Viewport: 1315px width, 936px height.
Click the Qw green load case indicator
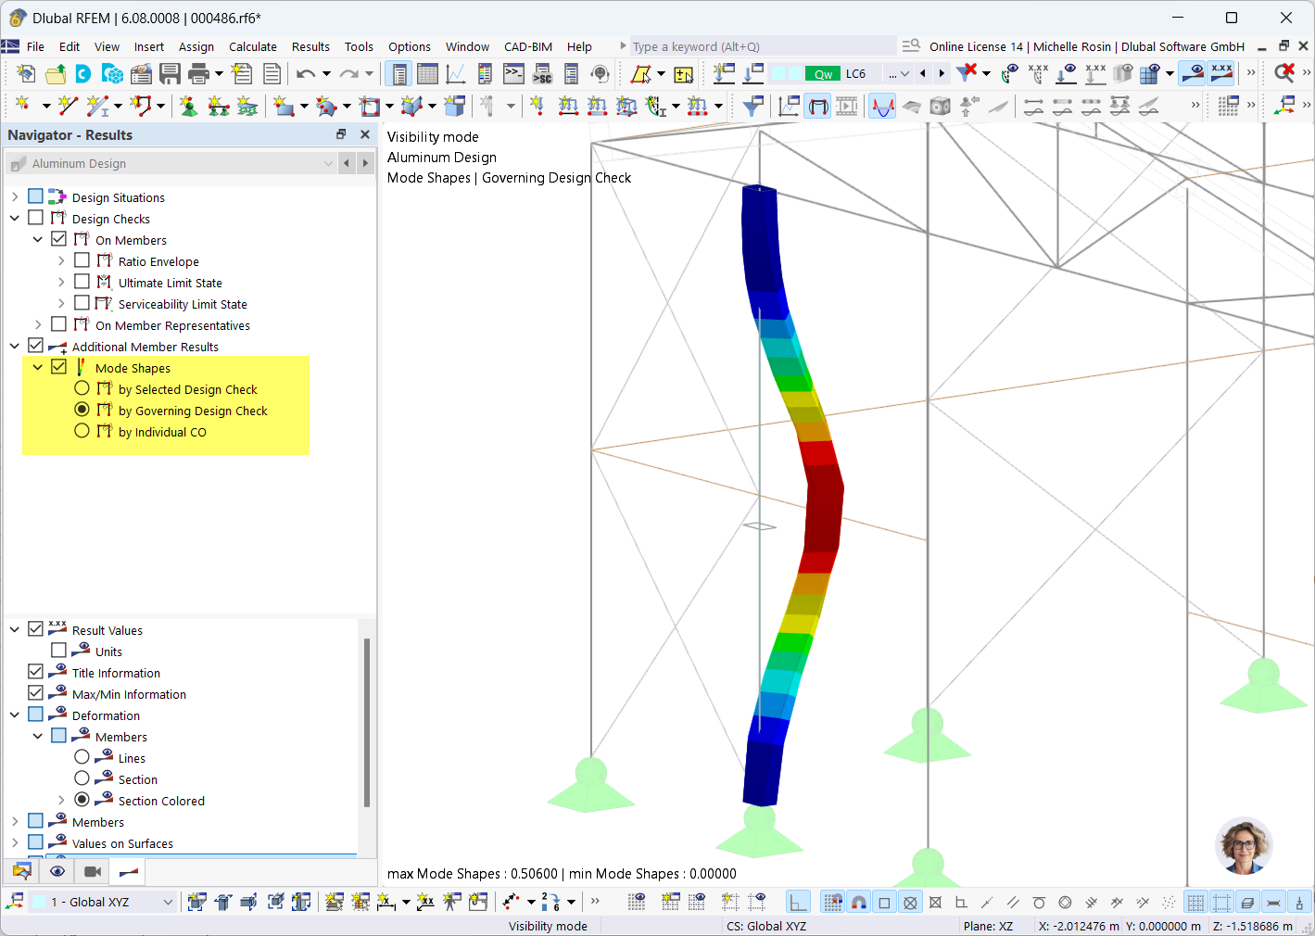pos(825,73)
